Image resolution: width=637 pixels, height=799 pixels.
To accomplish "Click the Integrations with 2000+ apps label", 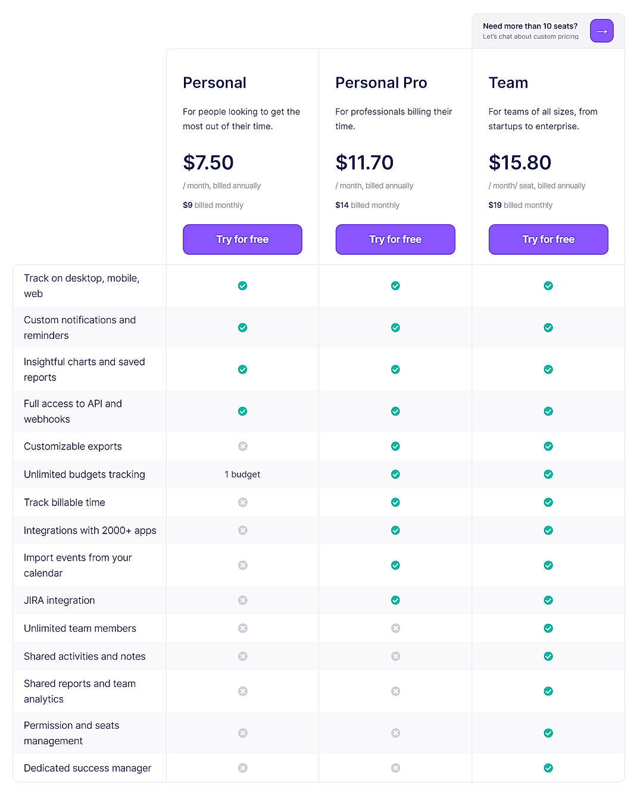I will (90, 530).
